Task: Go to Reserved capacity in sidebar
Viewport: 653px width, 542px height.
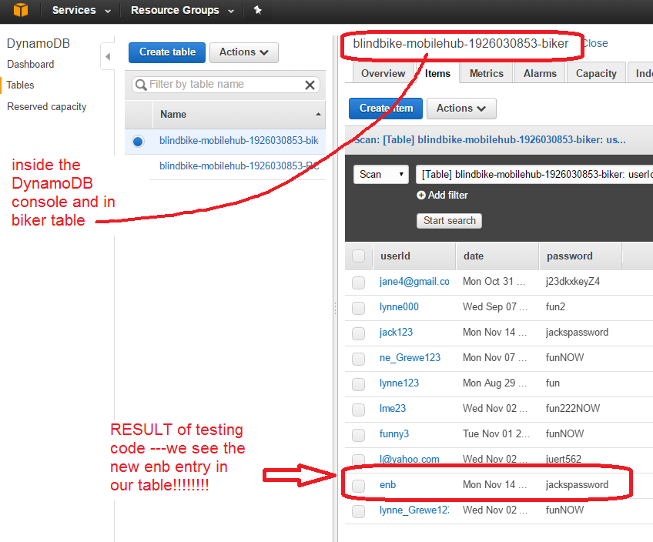Action: click(x=46, y=107)
